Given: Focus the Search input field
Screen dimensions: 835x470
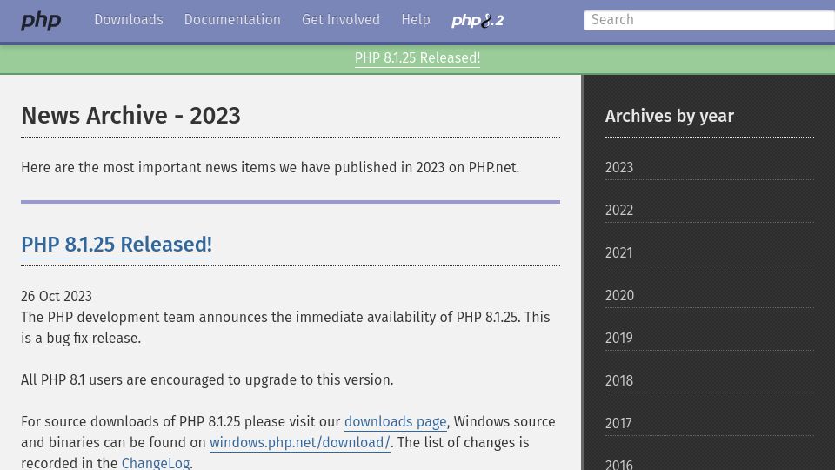Looking at the screenshot, I should pyautogui.click(x=710, y=20).
